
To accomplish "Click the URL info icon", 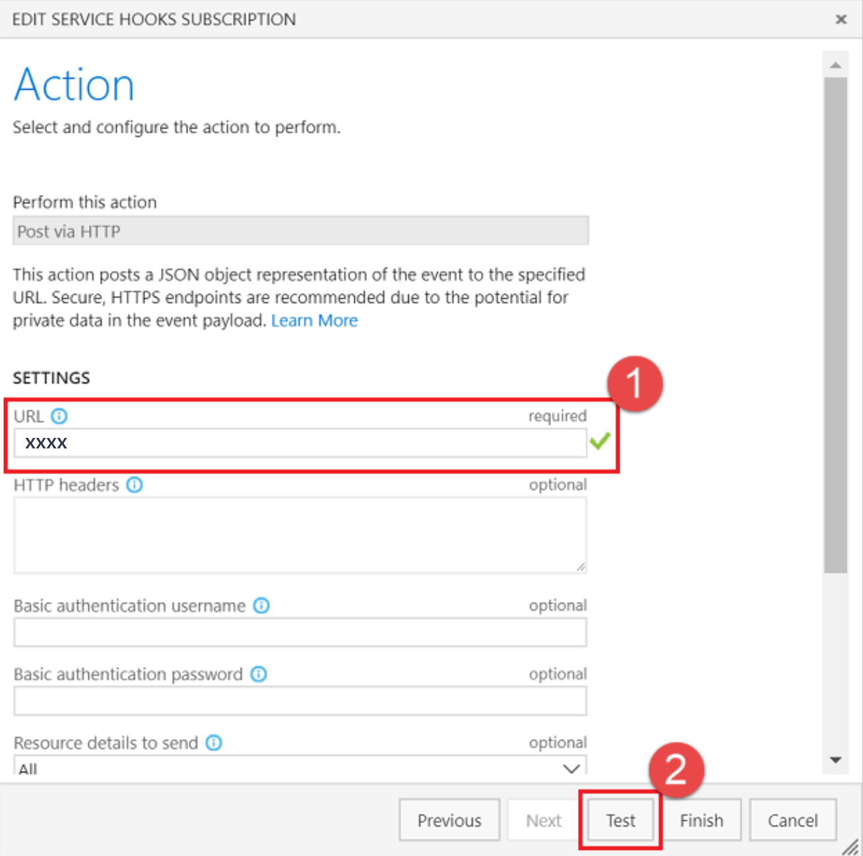I will pyautogui.click(x=60, y=416).
